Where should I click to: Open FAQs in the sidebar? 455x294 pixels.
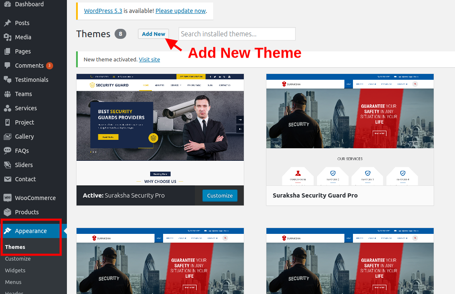(22, 151)
